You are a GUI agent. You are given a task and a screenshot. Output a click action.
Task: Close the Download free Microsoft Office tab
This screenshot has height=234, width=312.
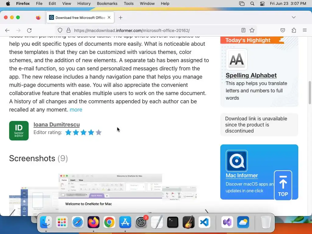109,17
